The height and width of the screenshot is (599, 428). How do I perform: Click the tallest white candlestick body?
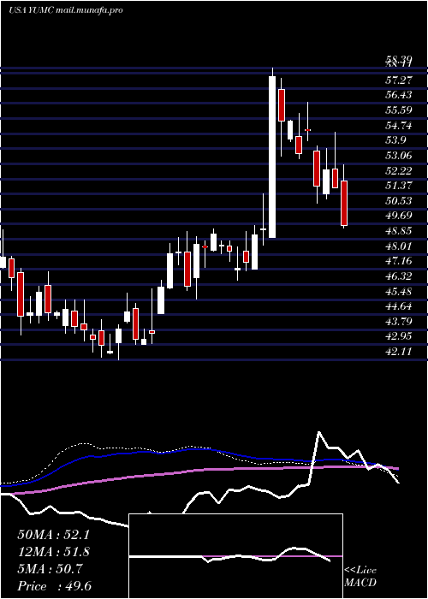click(272, 157)
